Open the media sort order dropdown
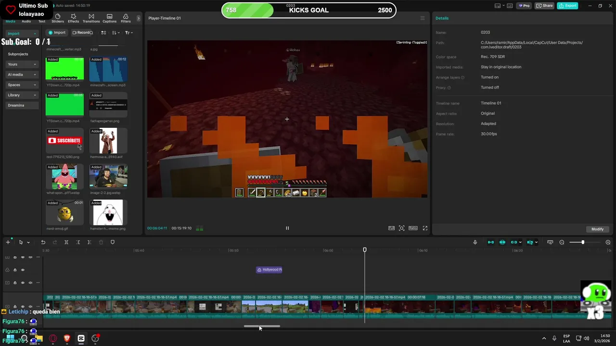 point(116,33)
